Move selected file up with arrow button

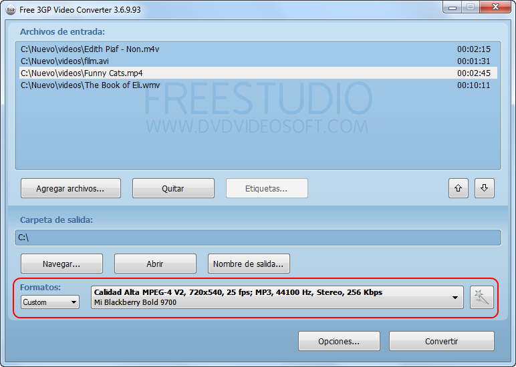click(x=458, y=188)
